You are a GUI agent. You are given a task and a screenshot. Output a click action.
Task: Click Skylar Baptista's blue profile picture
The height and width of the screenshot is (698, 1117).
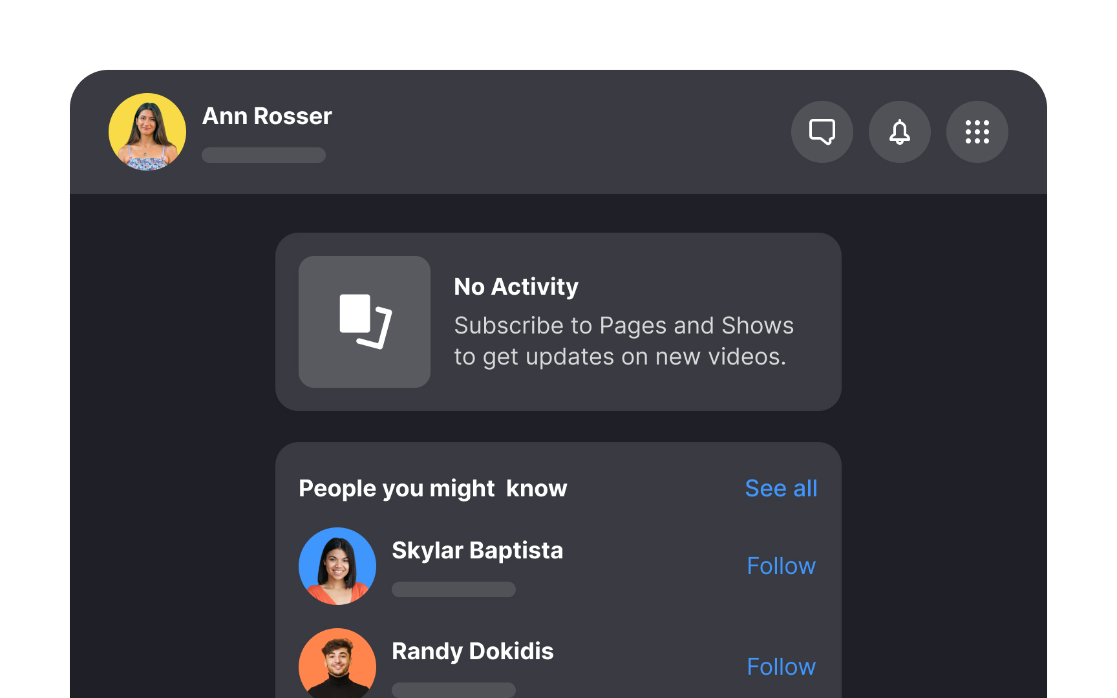point(337,566)
